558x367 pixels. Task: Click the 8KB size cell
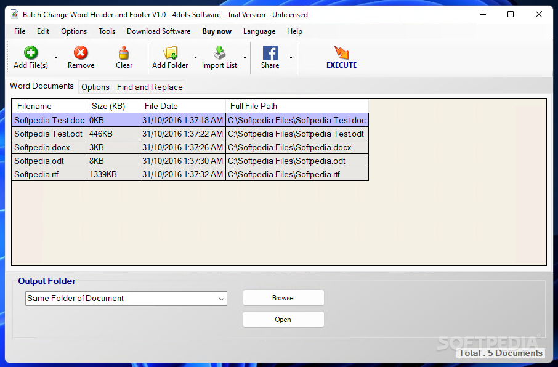tap(113, 161)
